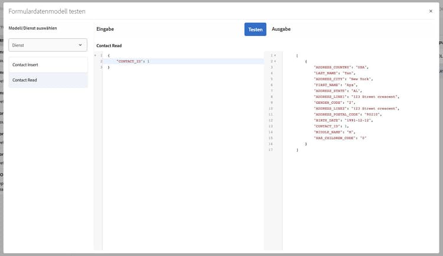
Task: Click the "ADDRESS_LINE2" output line
Action: pos(357,109)
